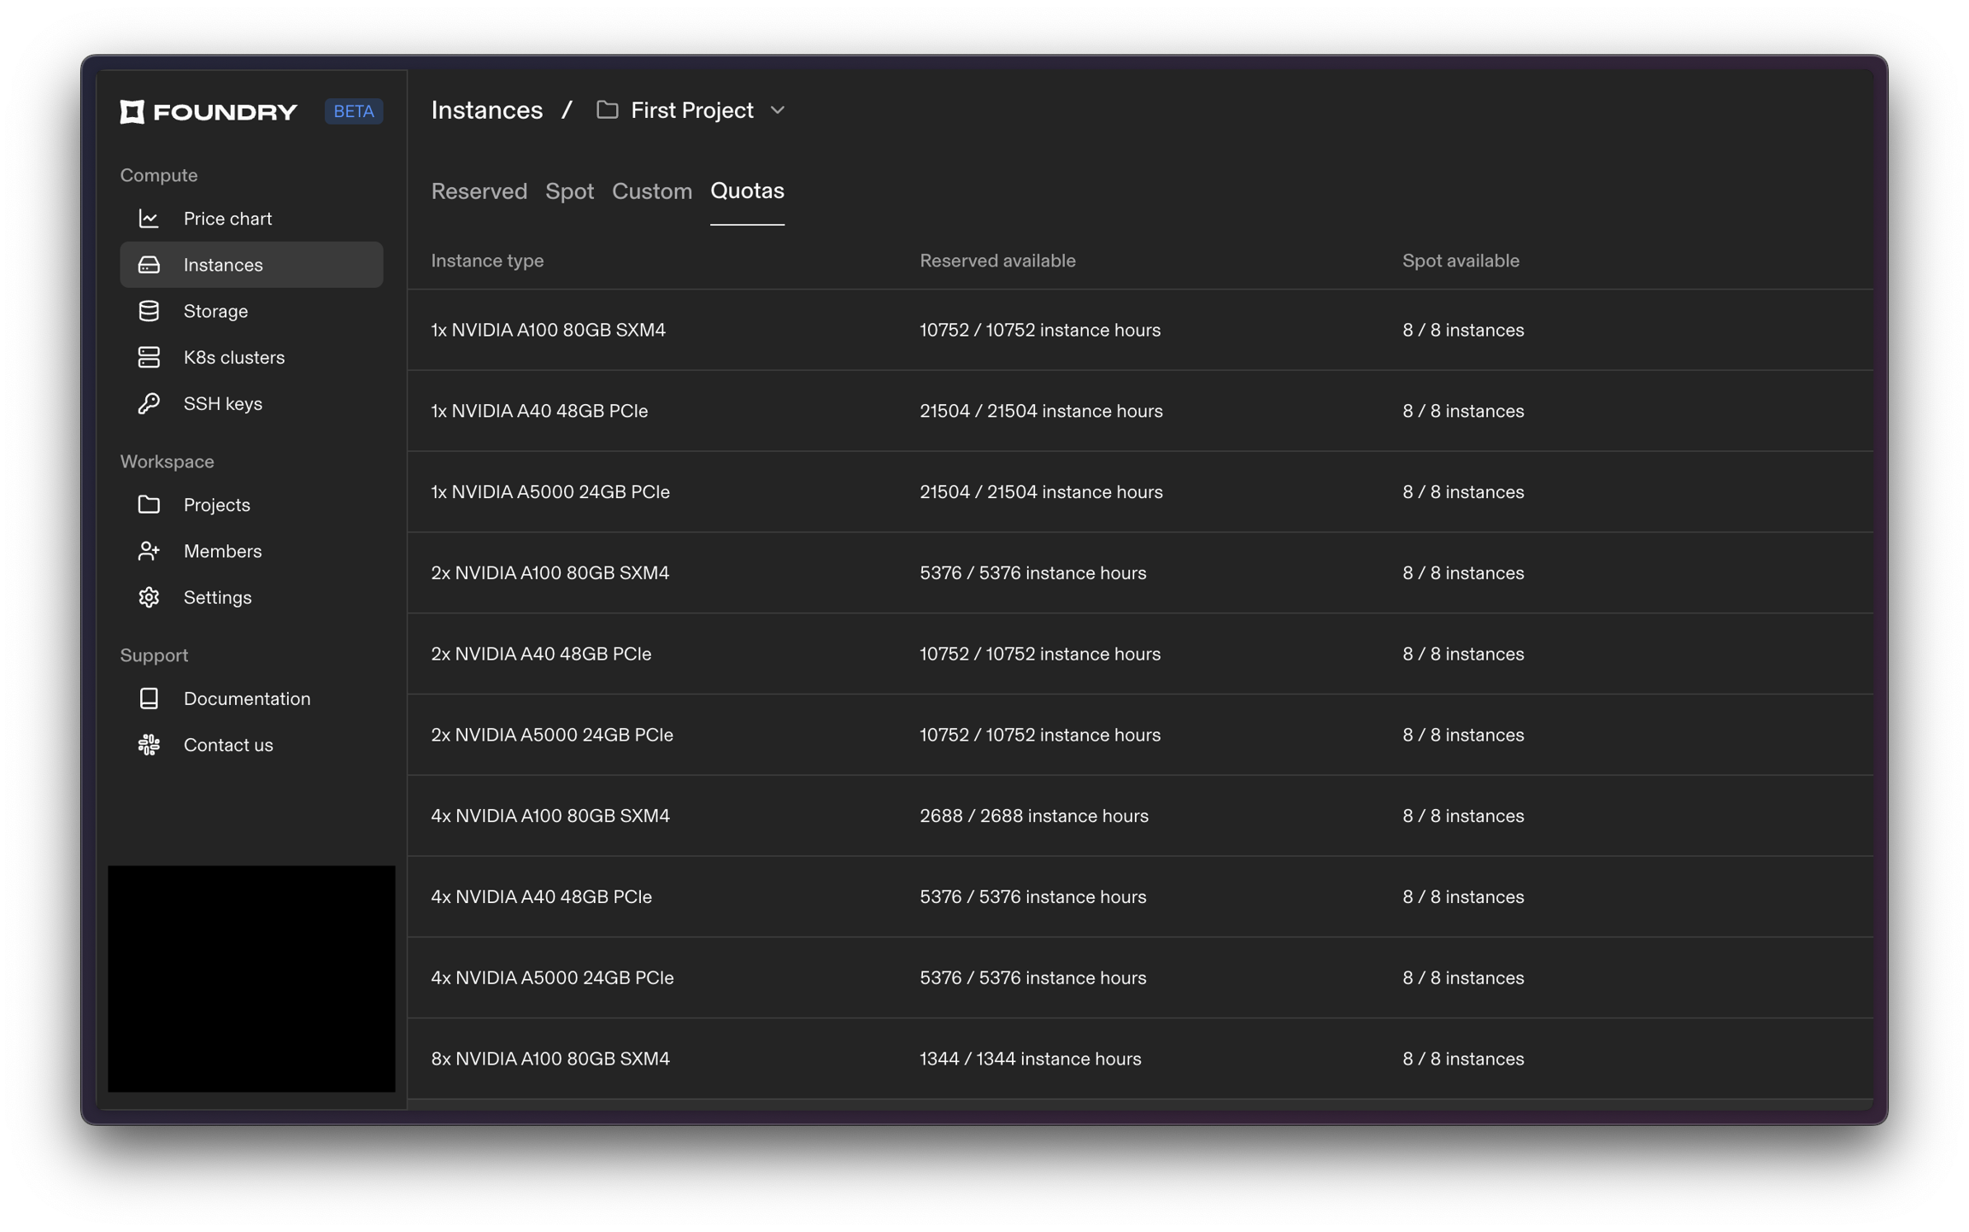Click the 8x NVIDIA A100 80GB SXM4 row
Viewport: 1969px width, 1232px height.
coord(550,1059)
